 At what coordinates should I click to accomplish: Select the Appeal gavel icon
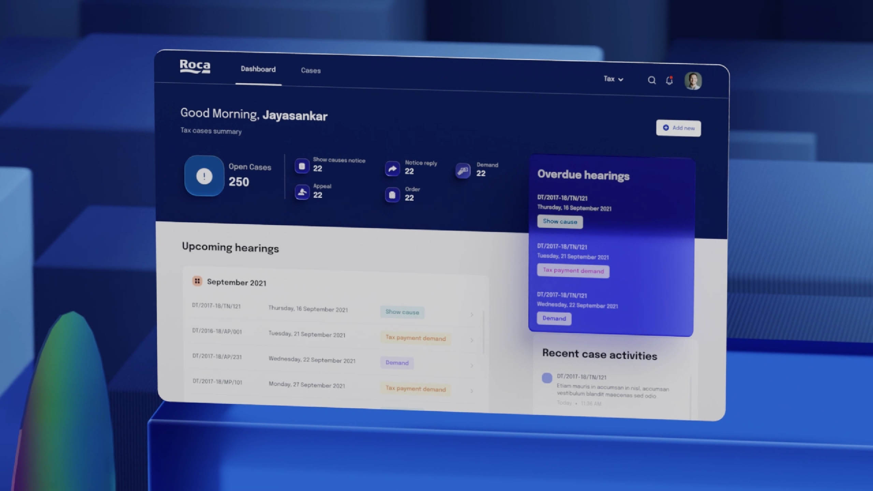point(302,192)
